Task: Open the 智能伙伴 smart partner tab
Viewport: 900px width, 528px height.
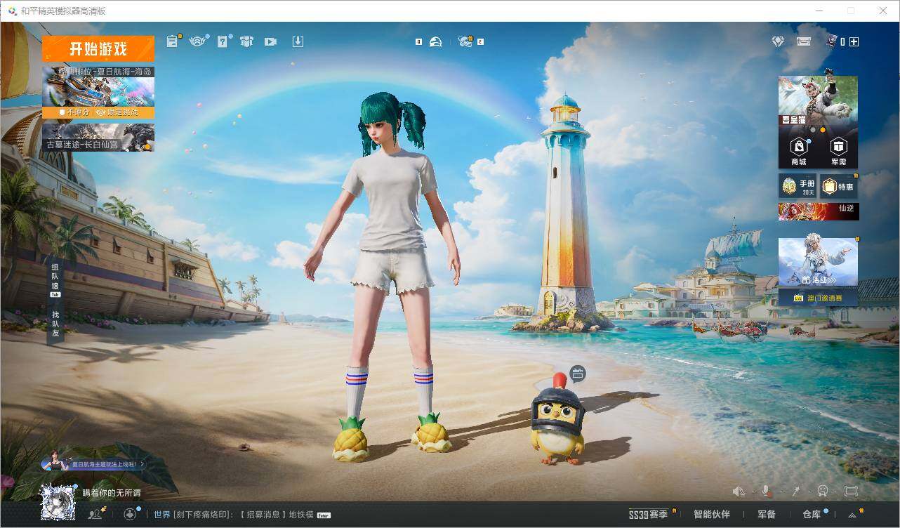Action: 712,515
